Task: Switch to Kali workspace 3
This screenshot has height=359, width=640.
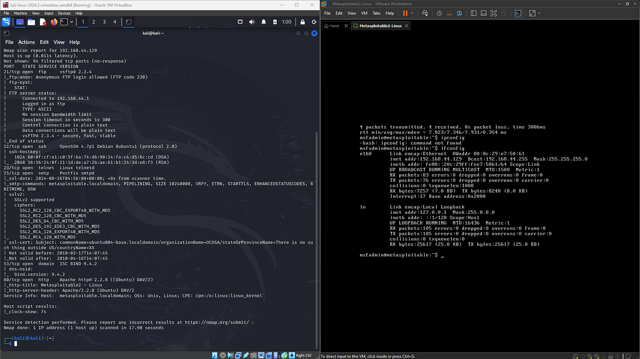Action: 104,22
